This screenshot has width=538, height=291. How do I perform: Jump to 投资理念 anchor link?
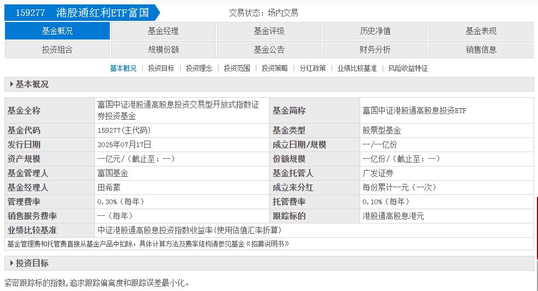[199, 68]
